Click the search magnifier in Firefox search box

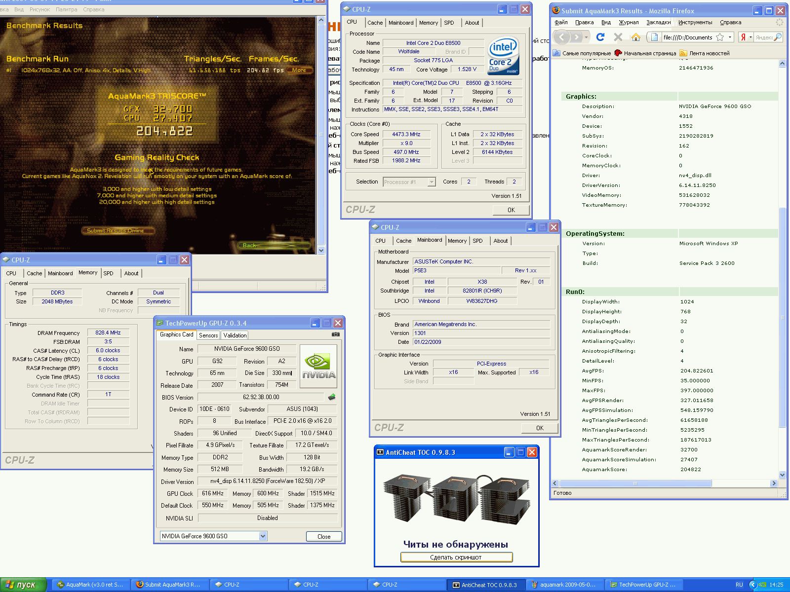(778, 37)
